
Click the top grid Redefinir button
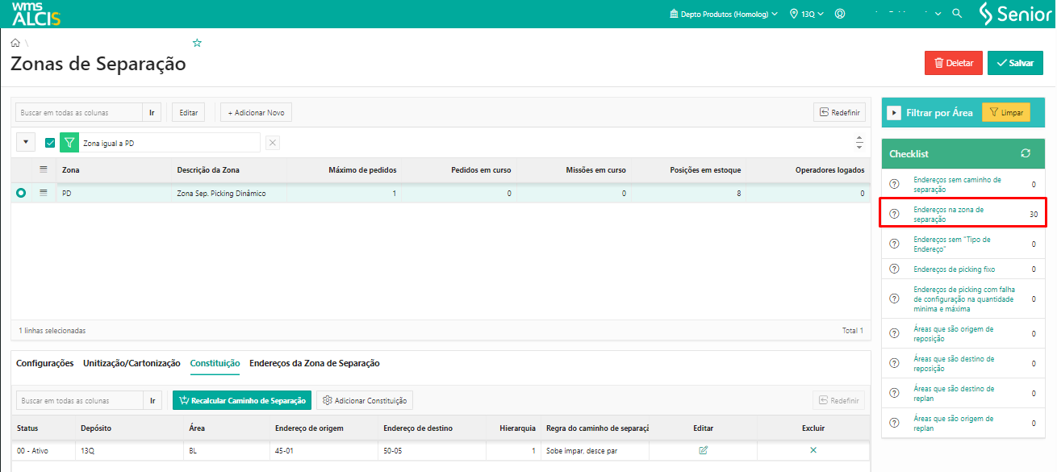[839, 112]
